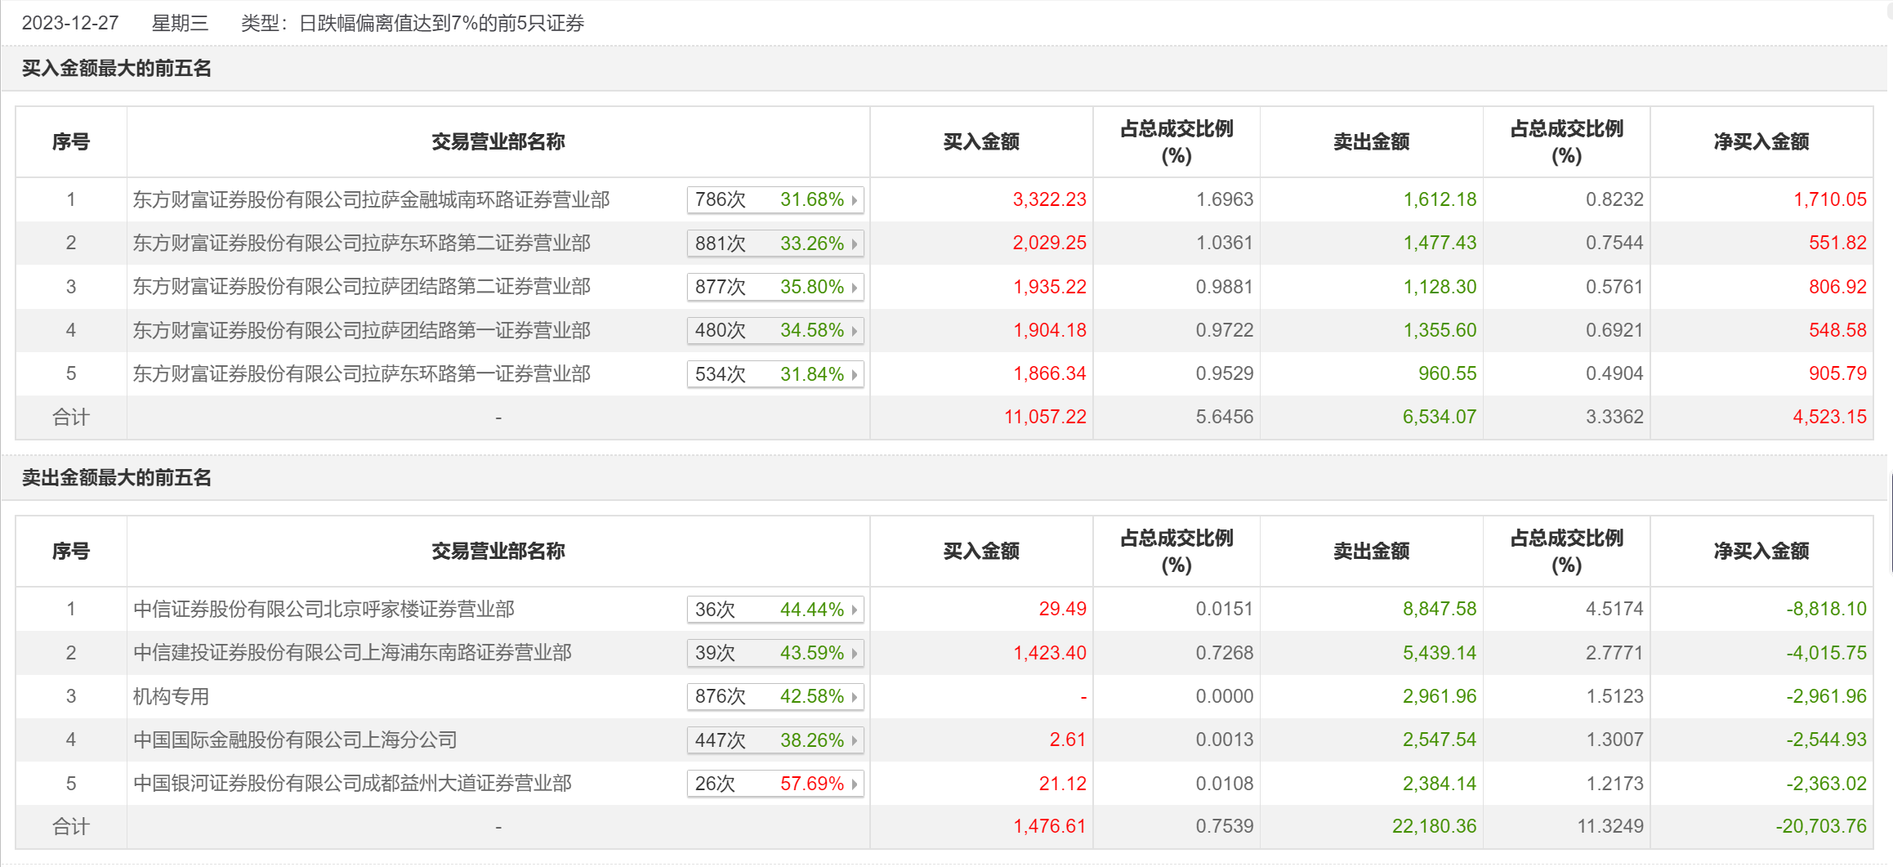This screenshot has height=867, width=1893.
Task: Expand arrow beside 35.80% badge
Action: (x=855, y=288)
